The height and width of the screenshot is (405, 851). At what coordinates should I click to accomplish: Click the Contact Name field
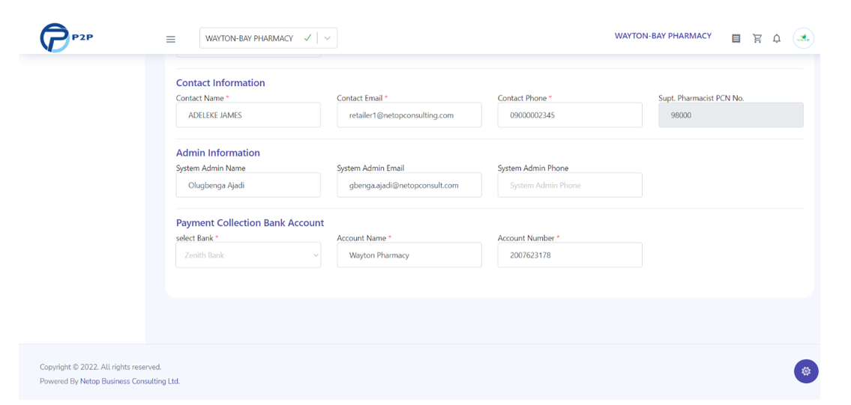point(248,115)
